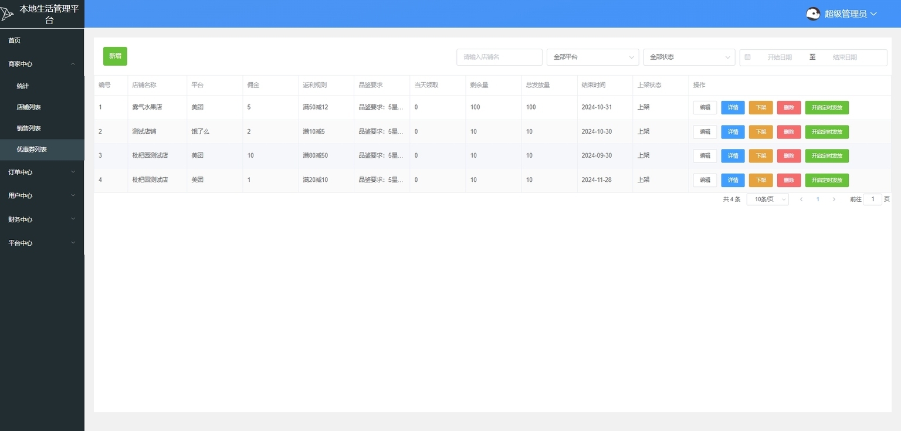The height and width of the screenshot is (431, 901).
Task: Click 开启定时发放 for 雾气水果店
Action: (827, 108)
